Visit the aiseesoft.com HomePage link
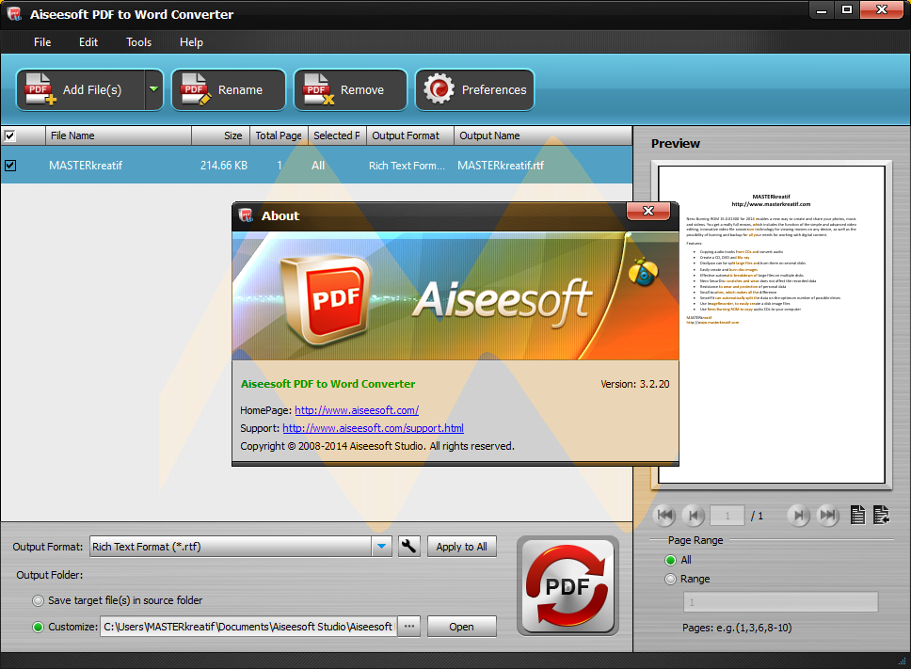The image size is (911, 669). (356, 409)
